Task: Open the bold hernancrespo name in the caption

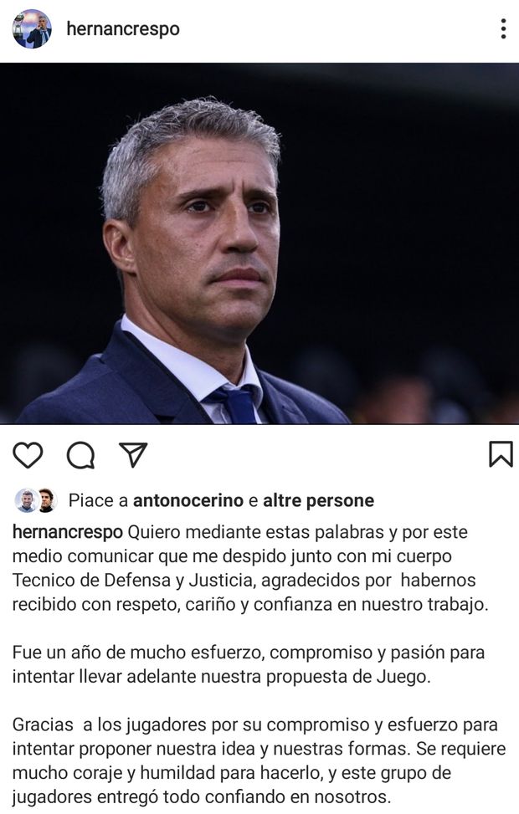Action: (x=68, y=532)
